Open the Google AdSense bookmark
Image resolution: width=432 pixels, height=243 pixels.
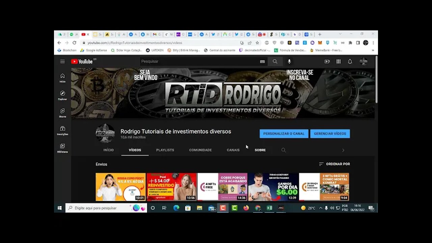click(93, 50)
